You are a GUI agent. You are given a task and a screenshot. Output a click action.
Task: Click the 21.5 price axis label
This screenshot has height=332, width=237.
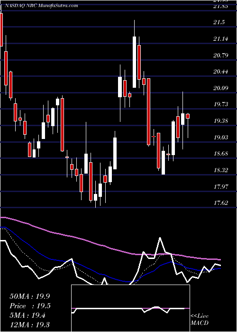(219, 22)
